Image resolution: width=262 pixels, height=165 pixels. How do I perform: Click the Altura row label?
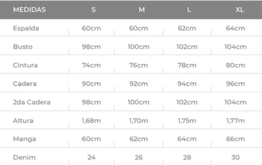(x=23, y=121)
